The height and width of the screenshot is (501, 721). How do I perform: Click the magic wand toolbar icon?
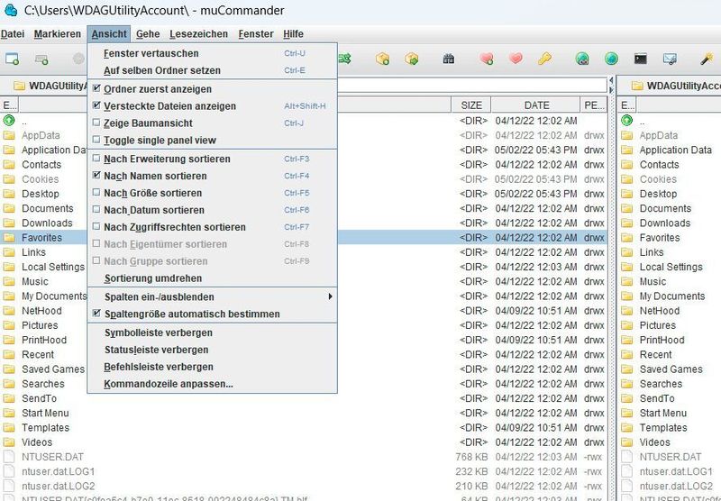click(707, 59)
